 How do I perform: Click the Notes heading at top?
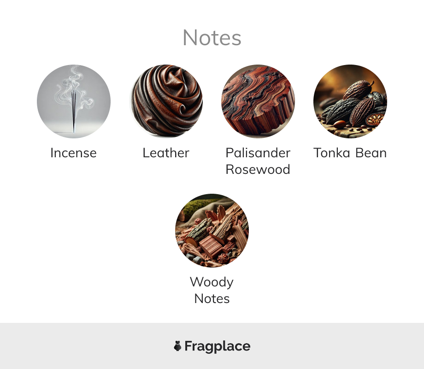click(x=212, y=38)
